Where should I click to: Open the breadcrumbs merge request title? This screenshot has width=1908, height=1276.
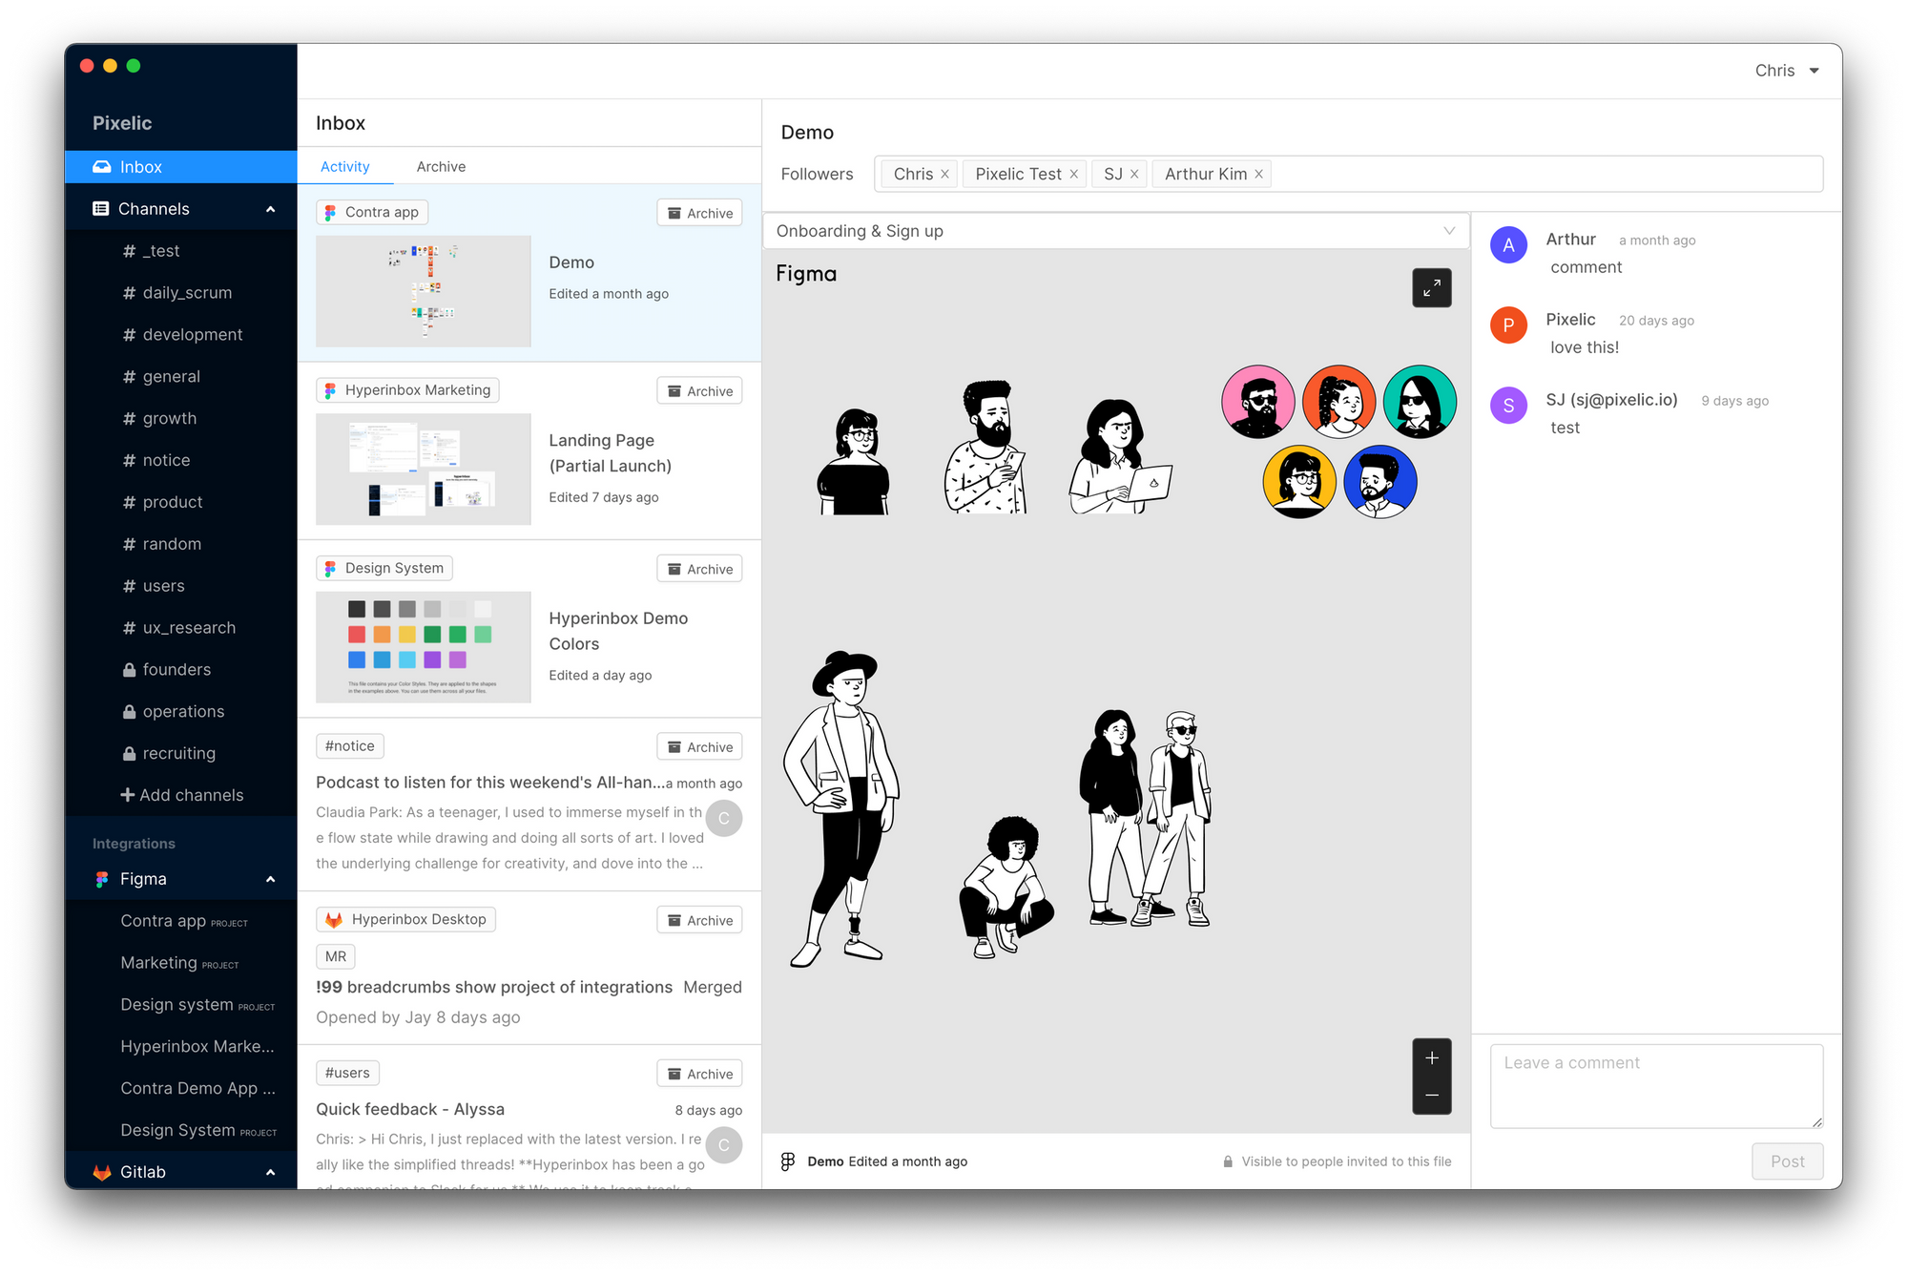tap(494, 987)
